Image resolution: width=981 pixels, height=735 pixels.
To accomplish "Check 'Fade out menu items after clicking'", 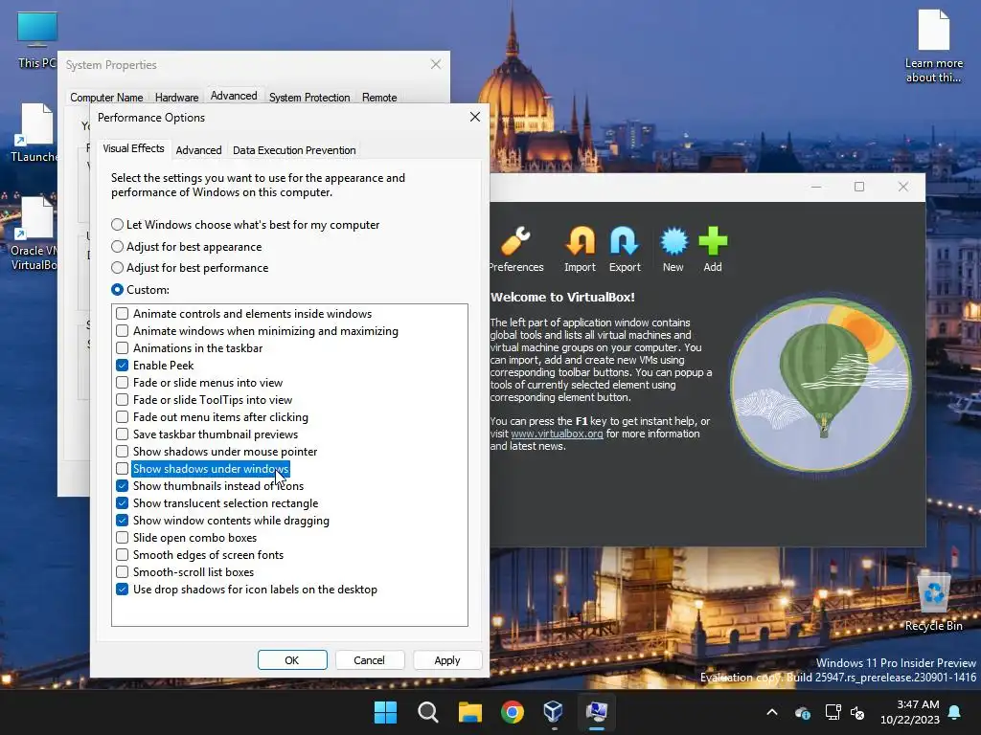I will pyautogui.click(x=122, y=416).
